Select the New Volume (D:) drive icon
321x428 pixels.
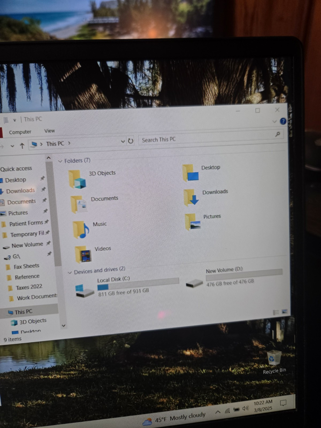click(x=194, y=284)
